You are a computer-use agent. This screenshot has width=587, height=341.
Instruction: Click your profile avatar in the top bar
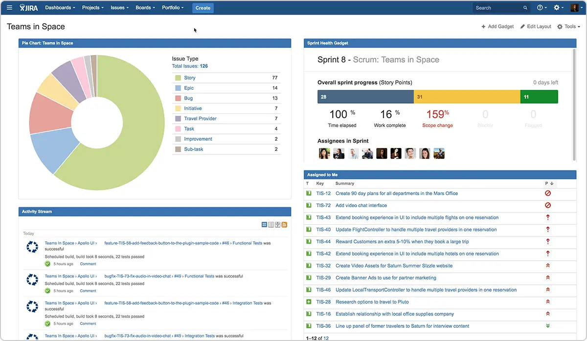(x=573, y=8)
